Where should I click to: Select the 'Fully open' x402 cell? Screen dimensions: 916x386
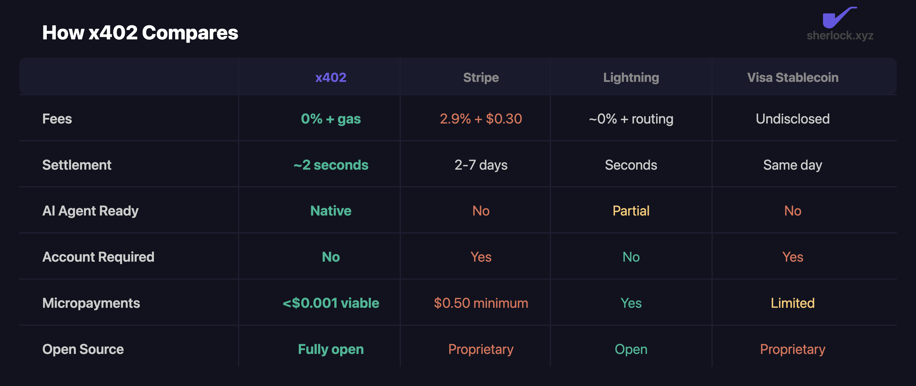(x=331, y=349)
